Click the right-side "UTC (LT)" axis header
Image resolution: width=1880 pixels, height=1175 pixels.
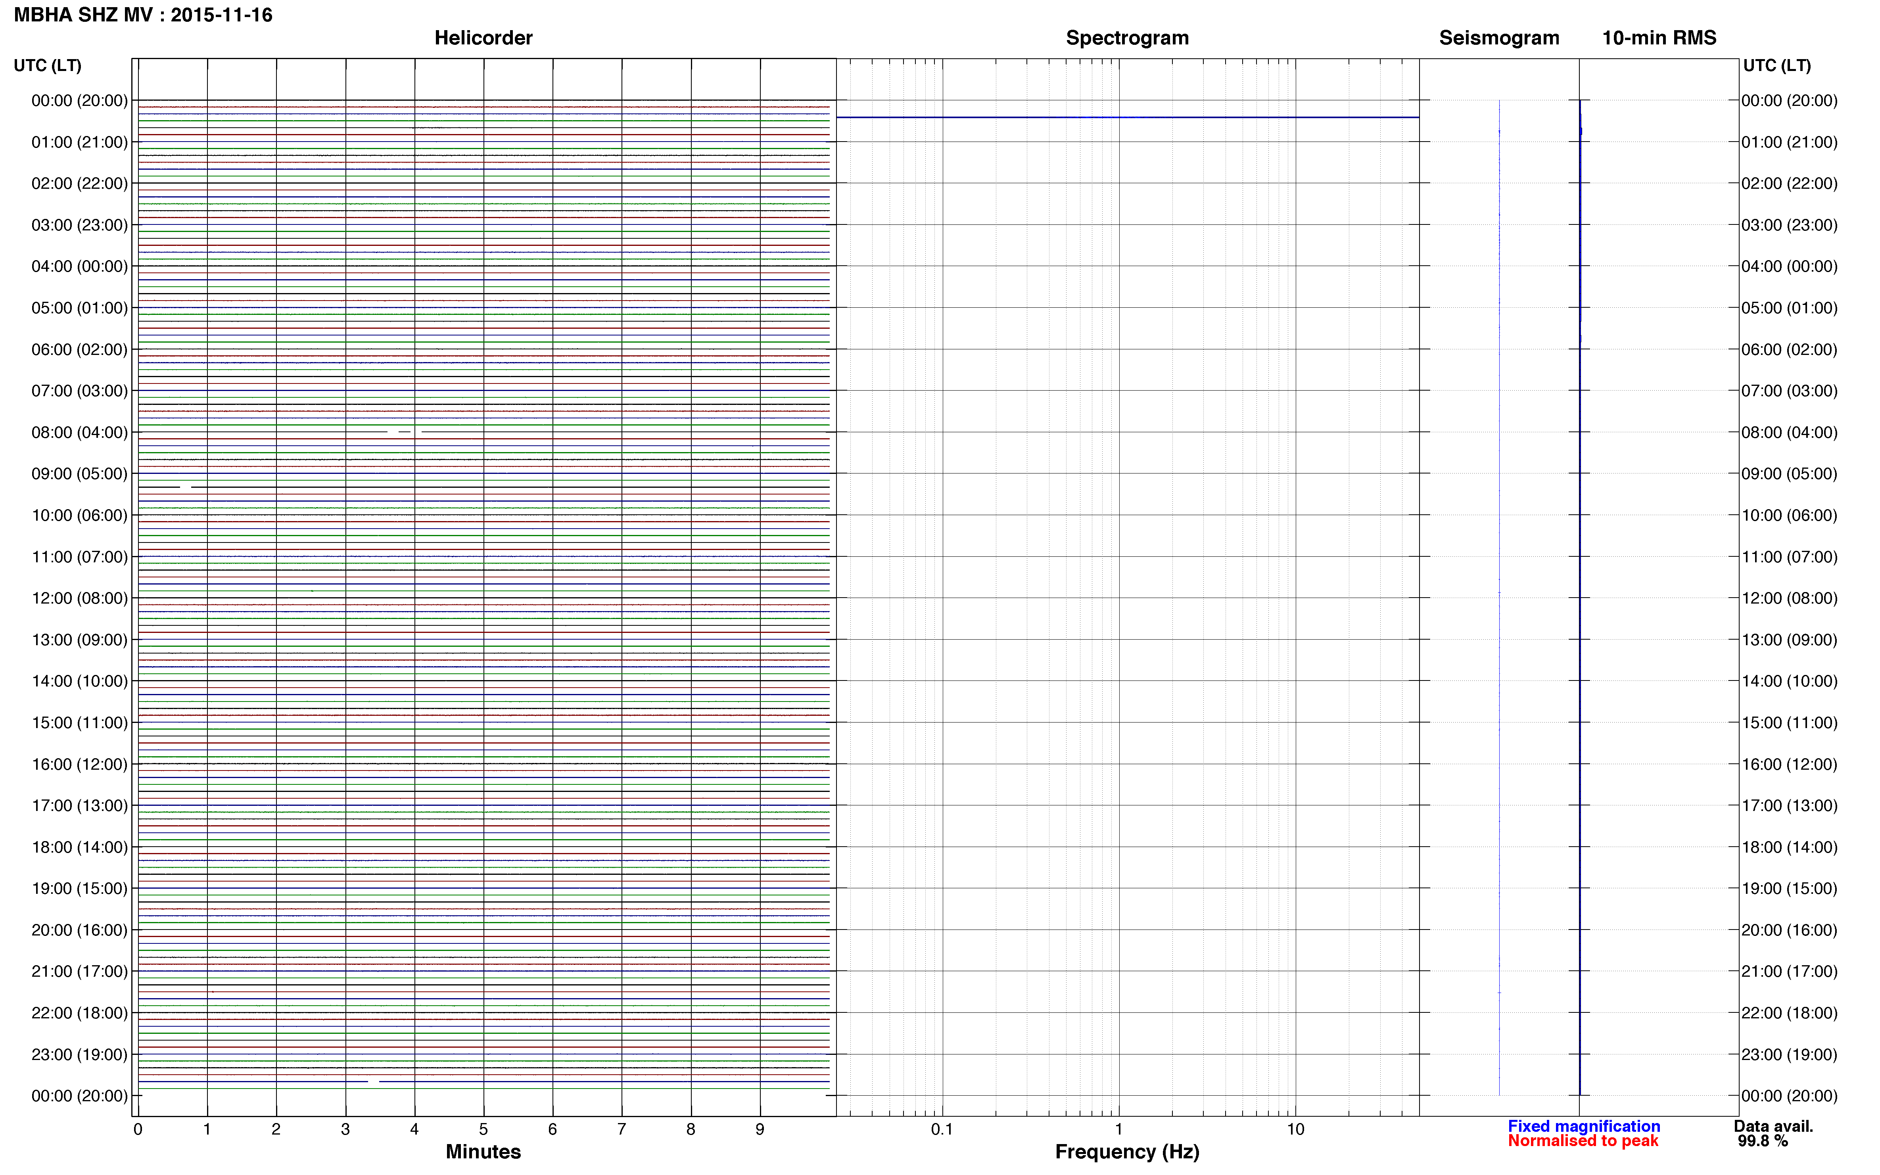(x=1777, y=65)
